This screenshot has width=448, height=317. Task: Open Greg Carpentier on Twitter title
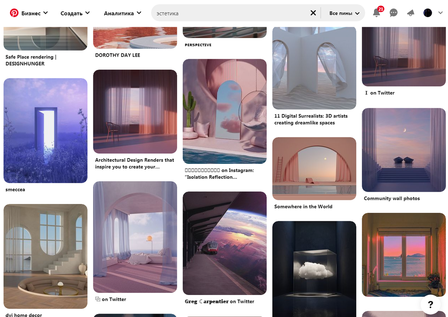pos(220,301)
